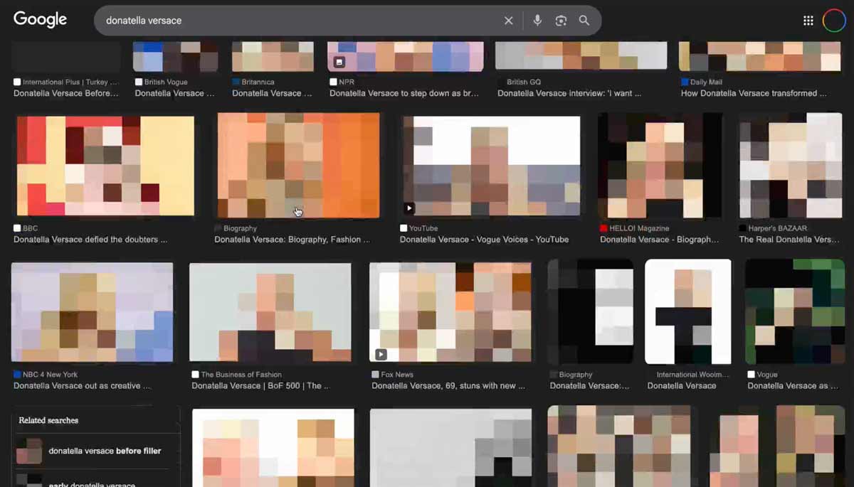Open the Google account profile avatar

833,21
